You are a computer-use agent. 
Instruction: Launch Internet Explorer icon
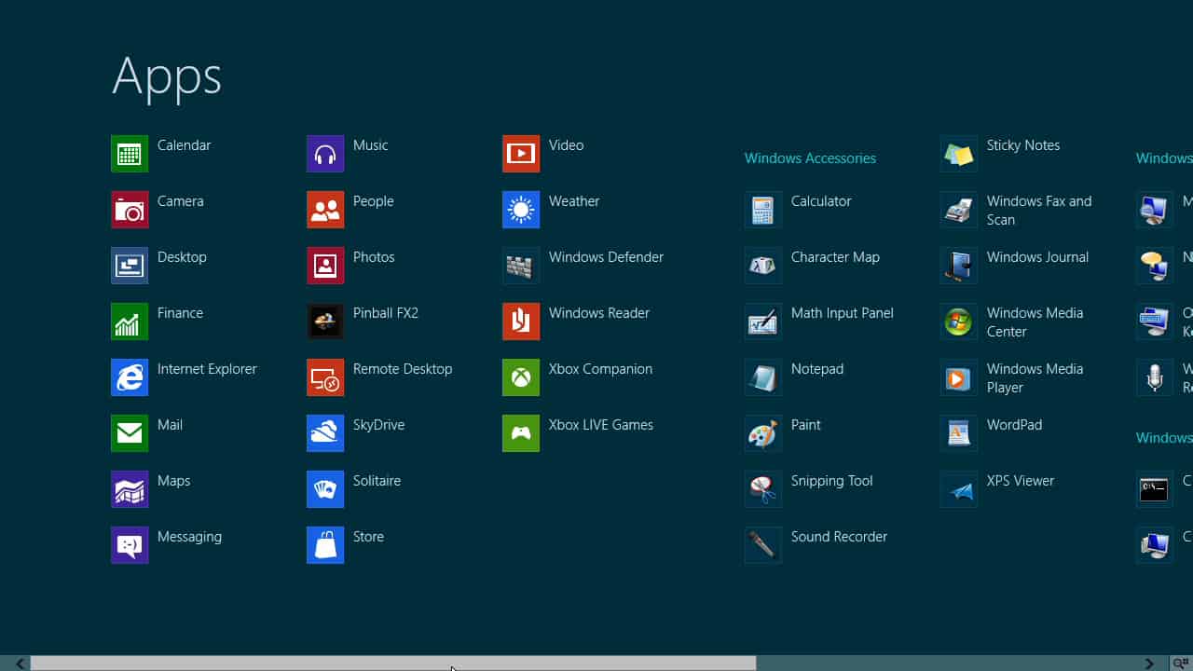pos(130,377)
